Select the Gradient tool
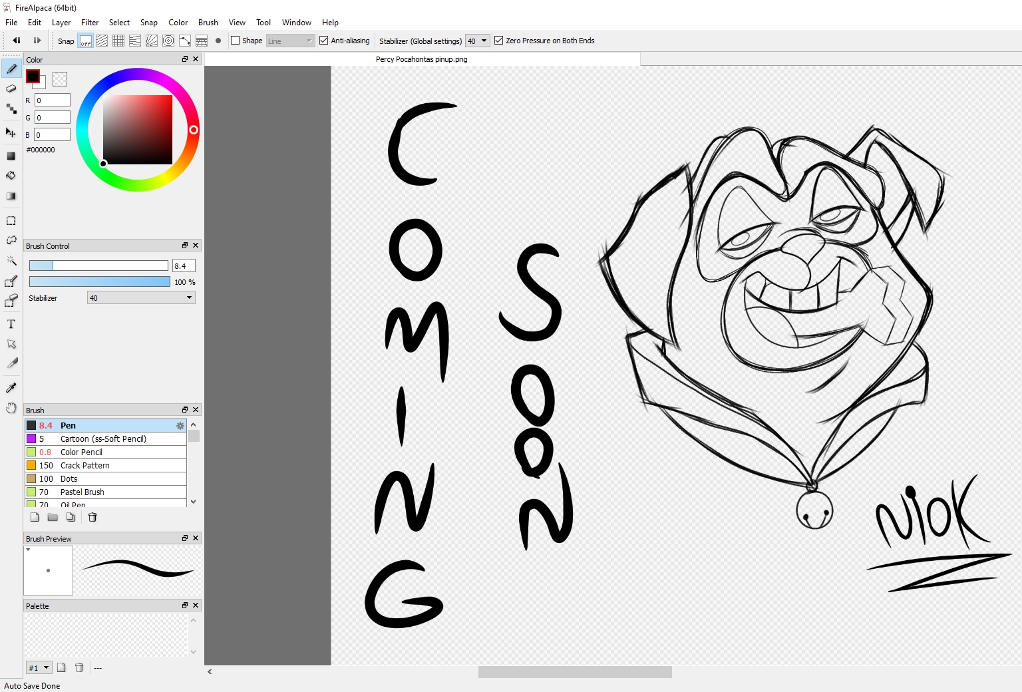The width and height of the screenshot is (1022, 692). (11, 196)
